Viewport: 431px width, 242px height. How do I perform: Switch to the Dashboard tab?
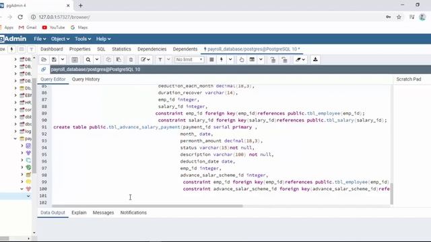pyautogui.click(x=52, y=49)
